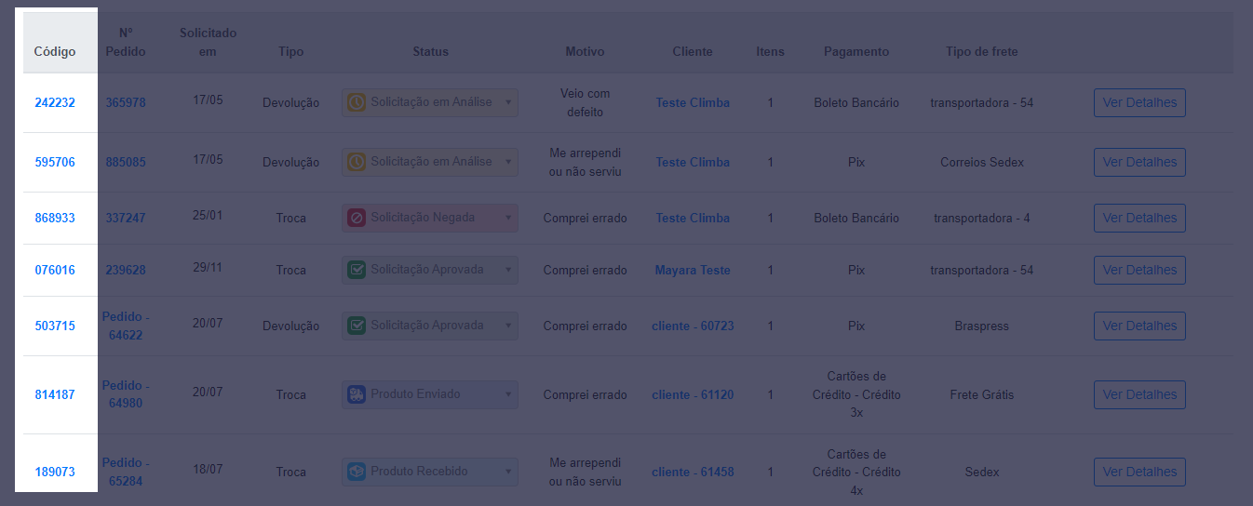Open the Produto Enviado status dropdown
This screenshot has height=506, width=1253.
point(430,394)
